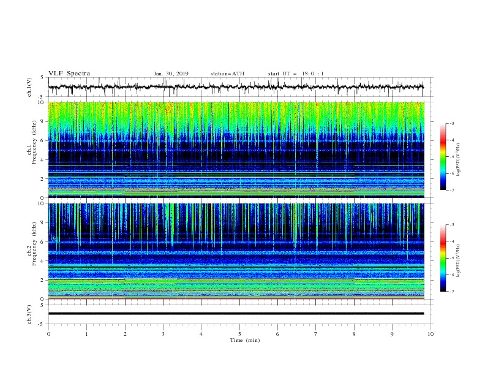Click the "-3" label on ch.1 colorbar
The width and height of the screenshot is (485, 375).
(451, 123)
